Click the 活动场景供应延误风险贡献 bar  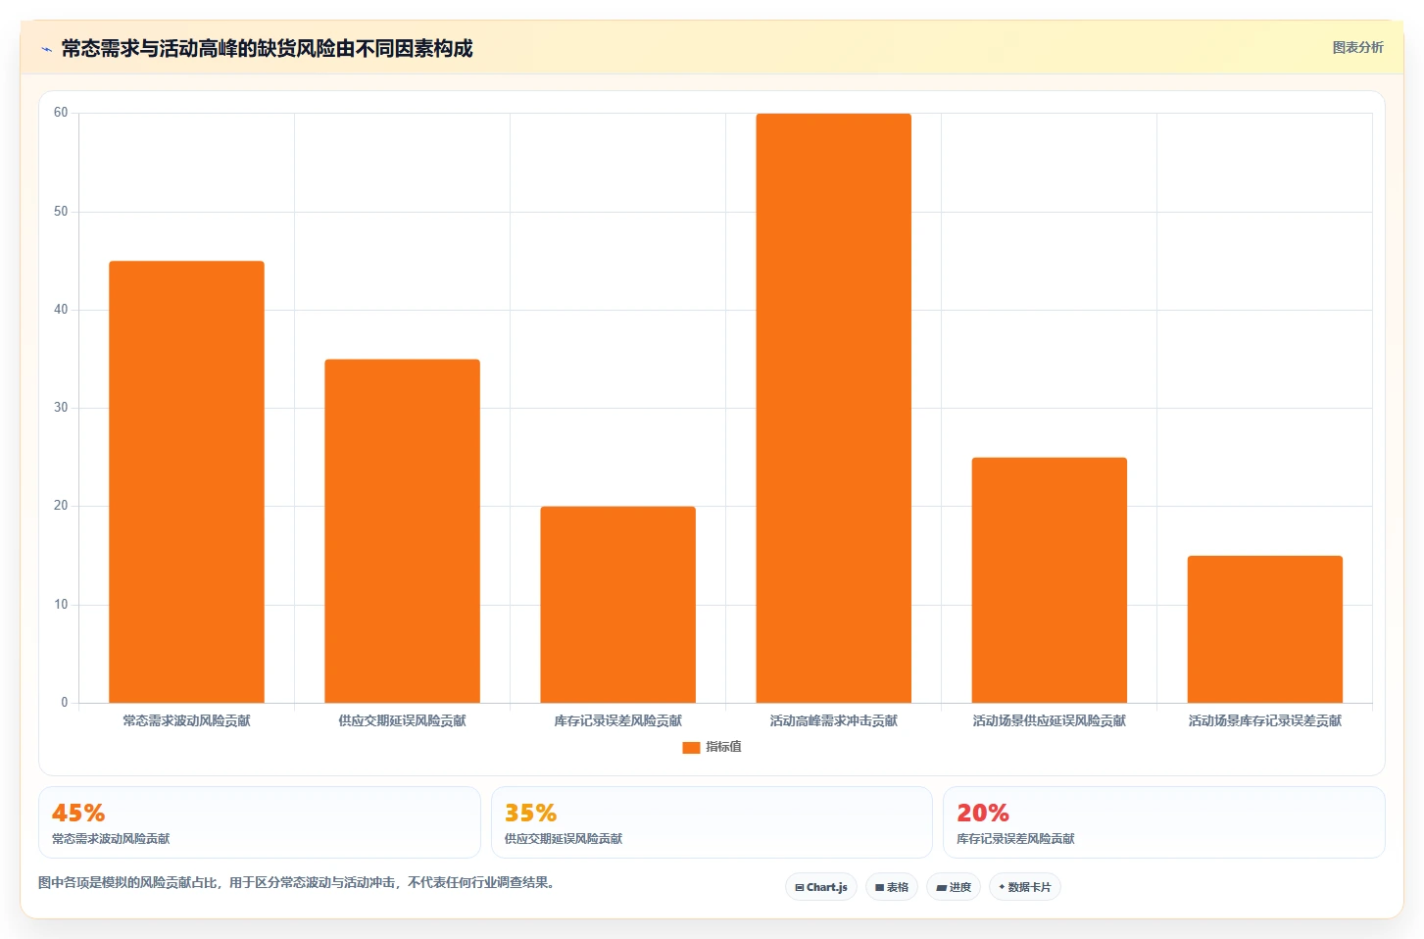(1049, 579)
